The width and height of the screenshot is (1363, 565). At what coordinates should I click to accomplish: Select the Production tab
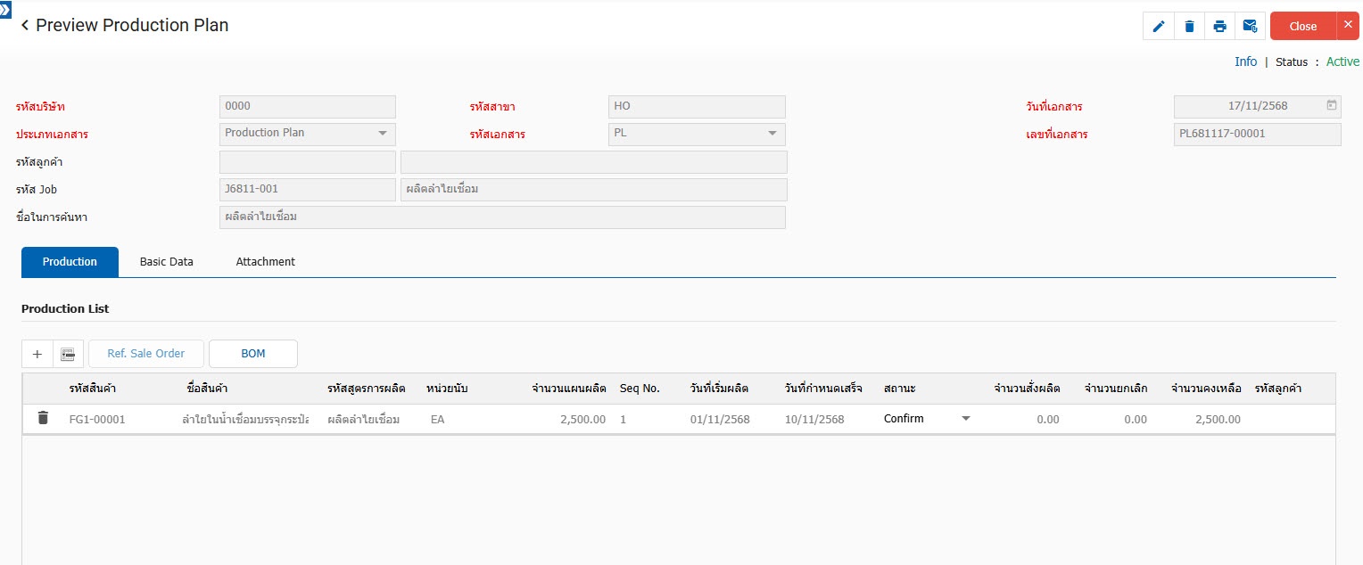click(70, 262)
